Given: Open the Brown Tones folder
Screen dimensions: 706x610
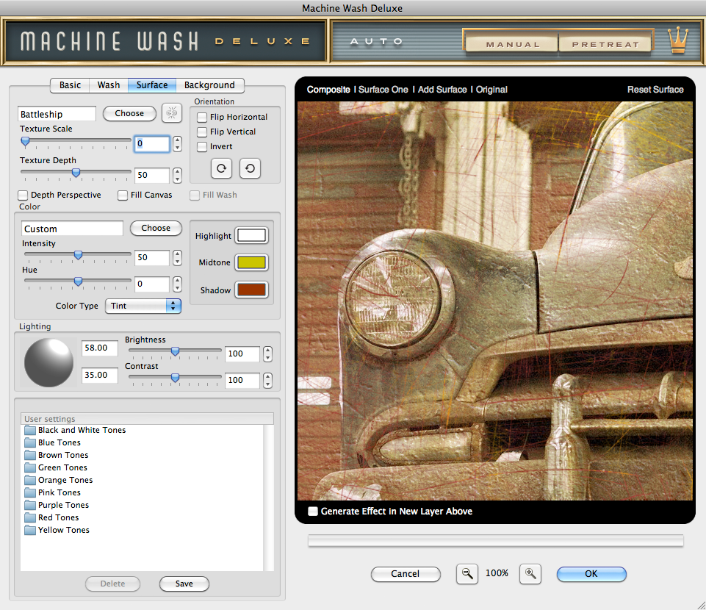Looking at the screenshot, I should [57, 455].
